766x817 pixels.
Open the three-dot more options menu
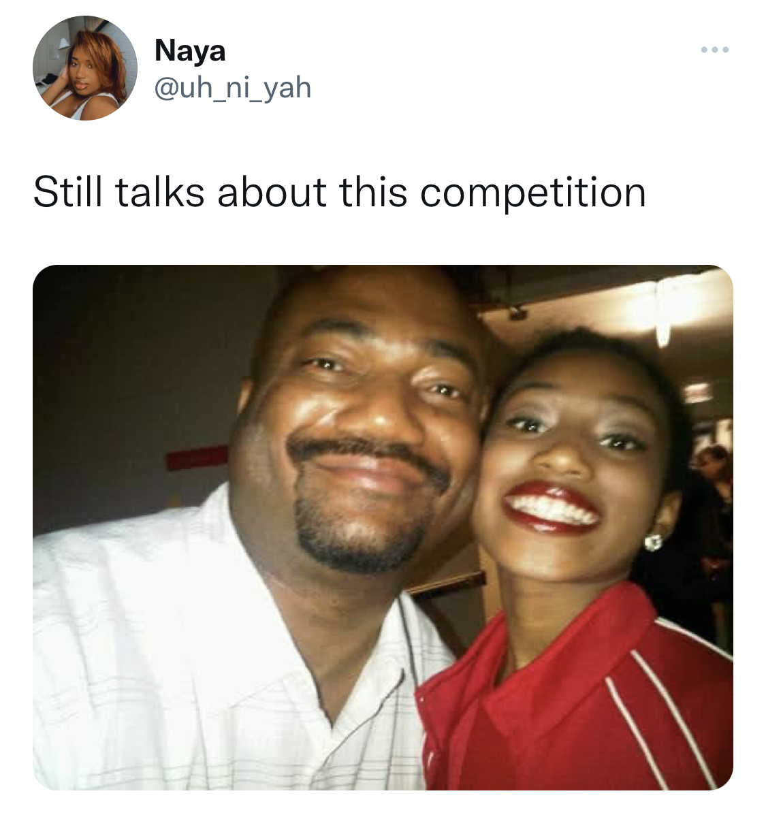point(715,50)
